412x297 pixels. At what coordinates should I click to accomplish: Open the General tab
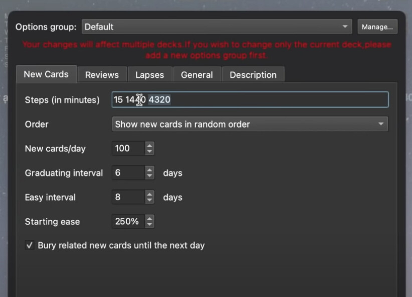click(x=197, y=74)
